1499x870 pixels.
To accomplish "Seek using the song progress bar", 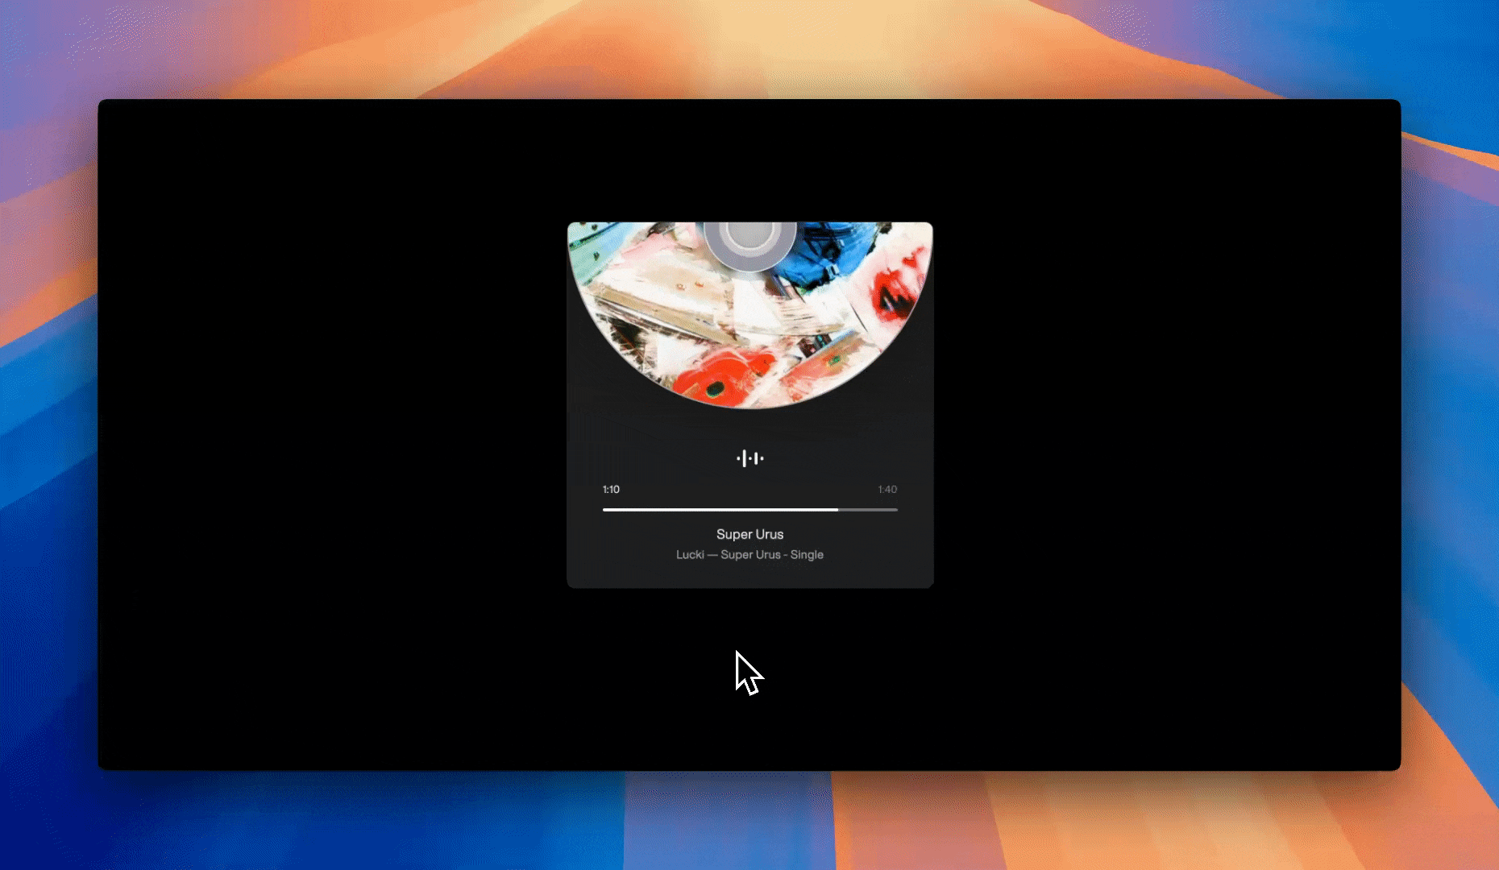I will tap(749, 510).
